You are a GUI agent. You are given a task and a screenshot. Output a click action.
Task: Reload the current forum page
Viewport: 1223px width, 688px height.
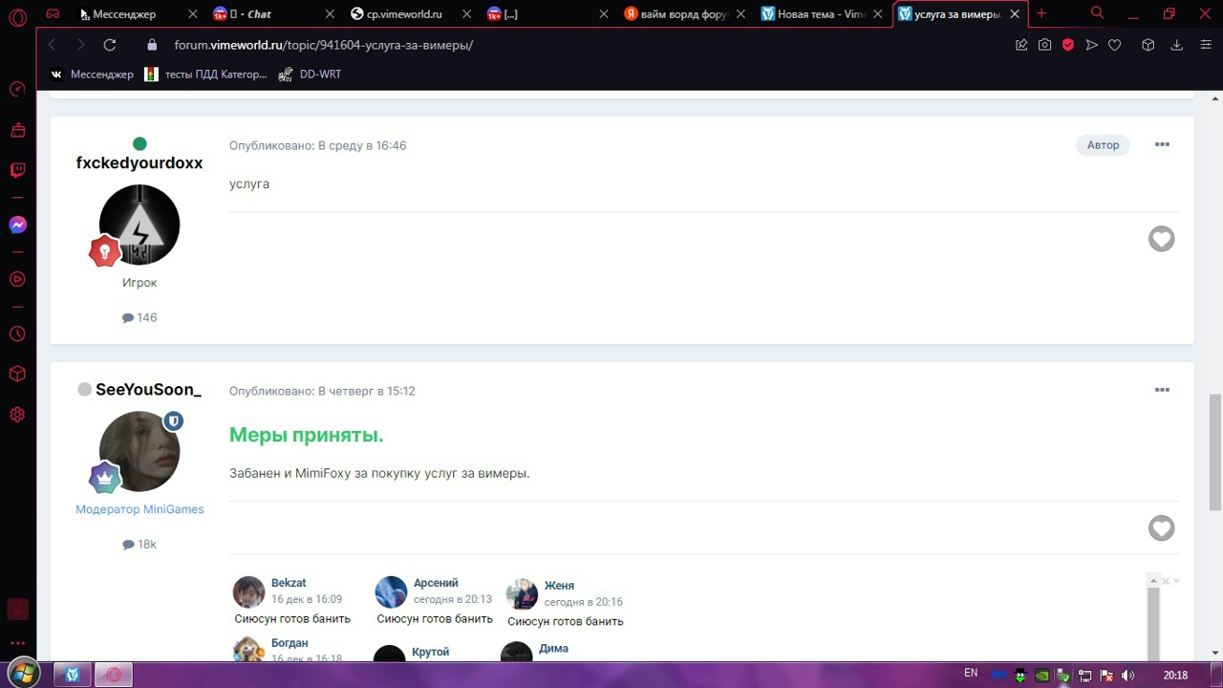[x=110, y=45]
